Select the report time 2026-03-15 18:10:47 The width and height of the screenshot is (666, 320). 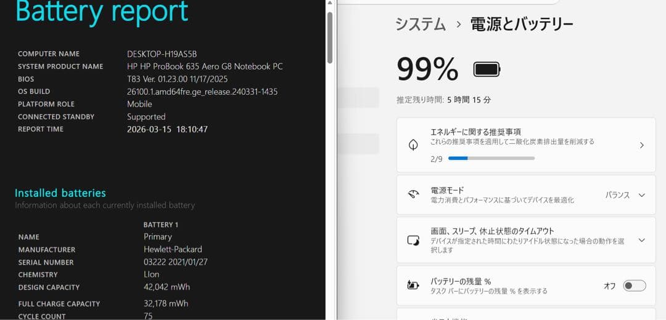167,129
